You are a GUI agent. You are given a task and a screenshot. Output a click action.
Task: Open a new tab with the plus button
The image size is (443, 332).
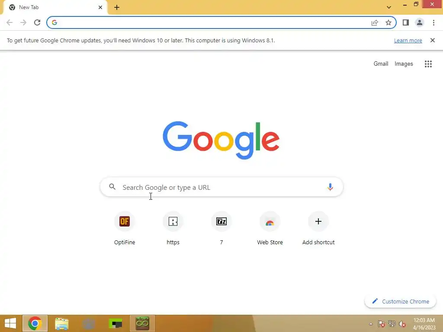(x=117, y=7)
